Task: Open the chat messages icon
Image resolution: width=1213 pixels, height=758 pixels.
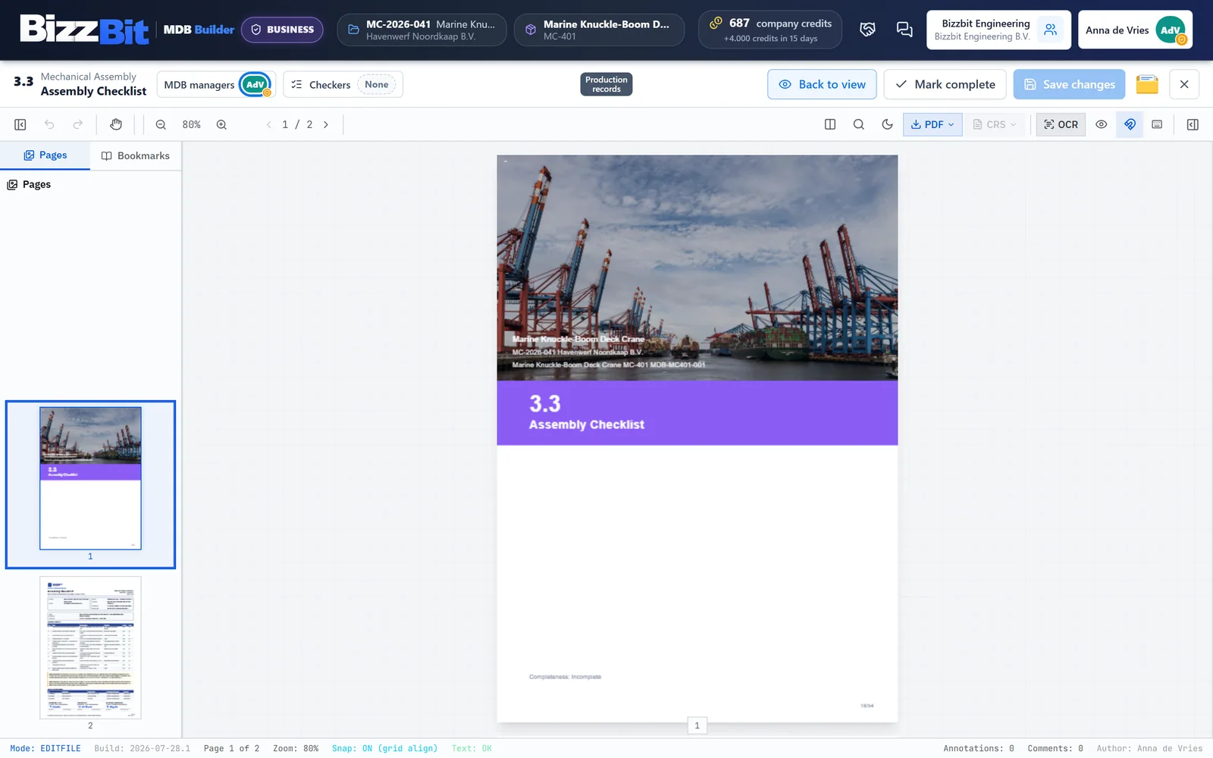Action: click(x=904, y=30)
